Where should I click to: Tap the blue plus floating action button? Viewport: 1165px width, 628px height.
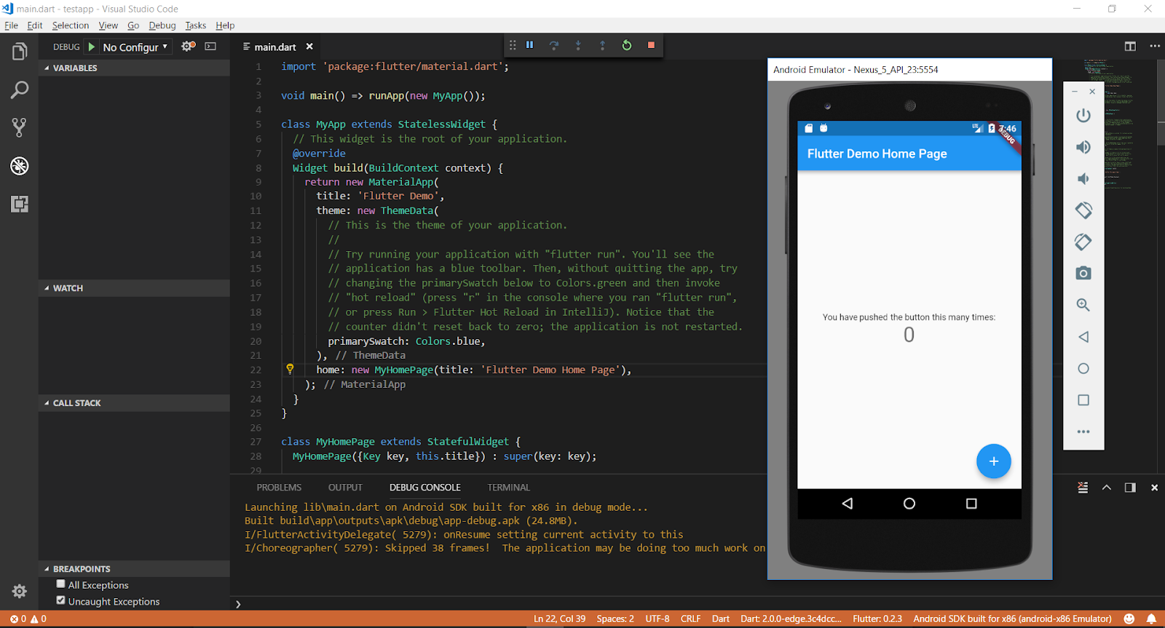pyautogui.click(x=993, y=461)
